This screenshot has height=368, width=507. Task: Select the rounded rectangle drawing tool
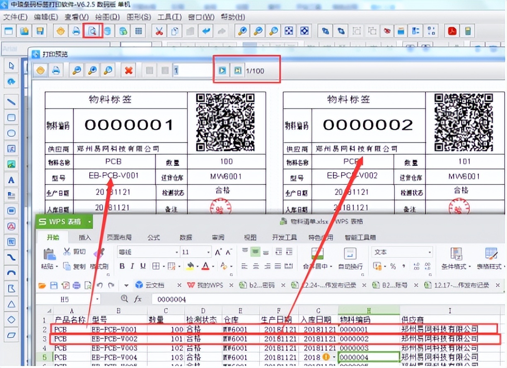tap(11, 117)
